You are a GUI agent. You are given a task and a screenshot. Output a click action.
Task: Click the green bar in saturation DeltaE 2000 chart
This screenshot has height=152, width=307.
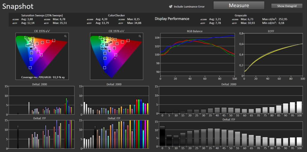pos(66,106)
